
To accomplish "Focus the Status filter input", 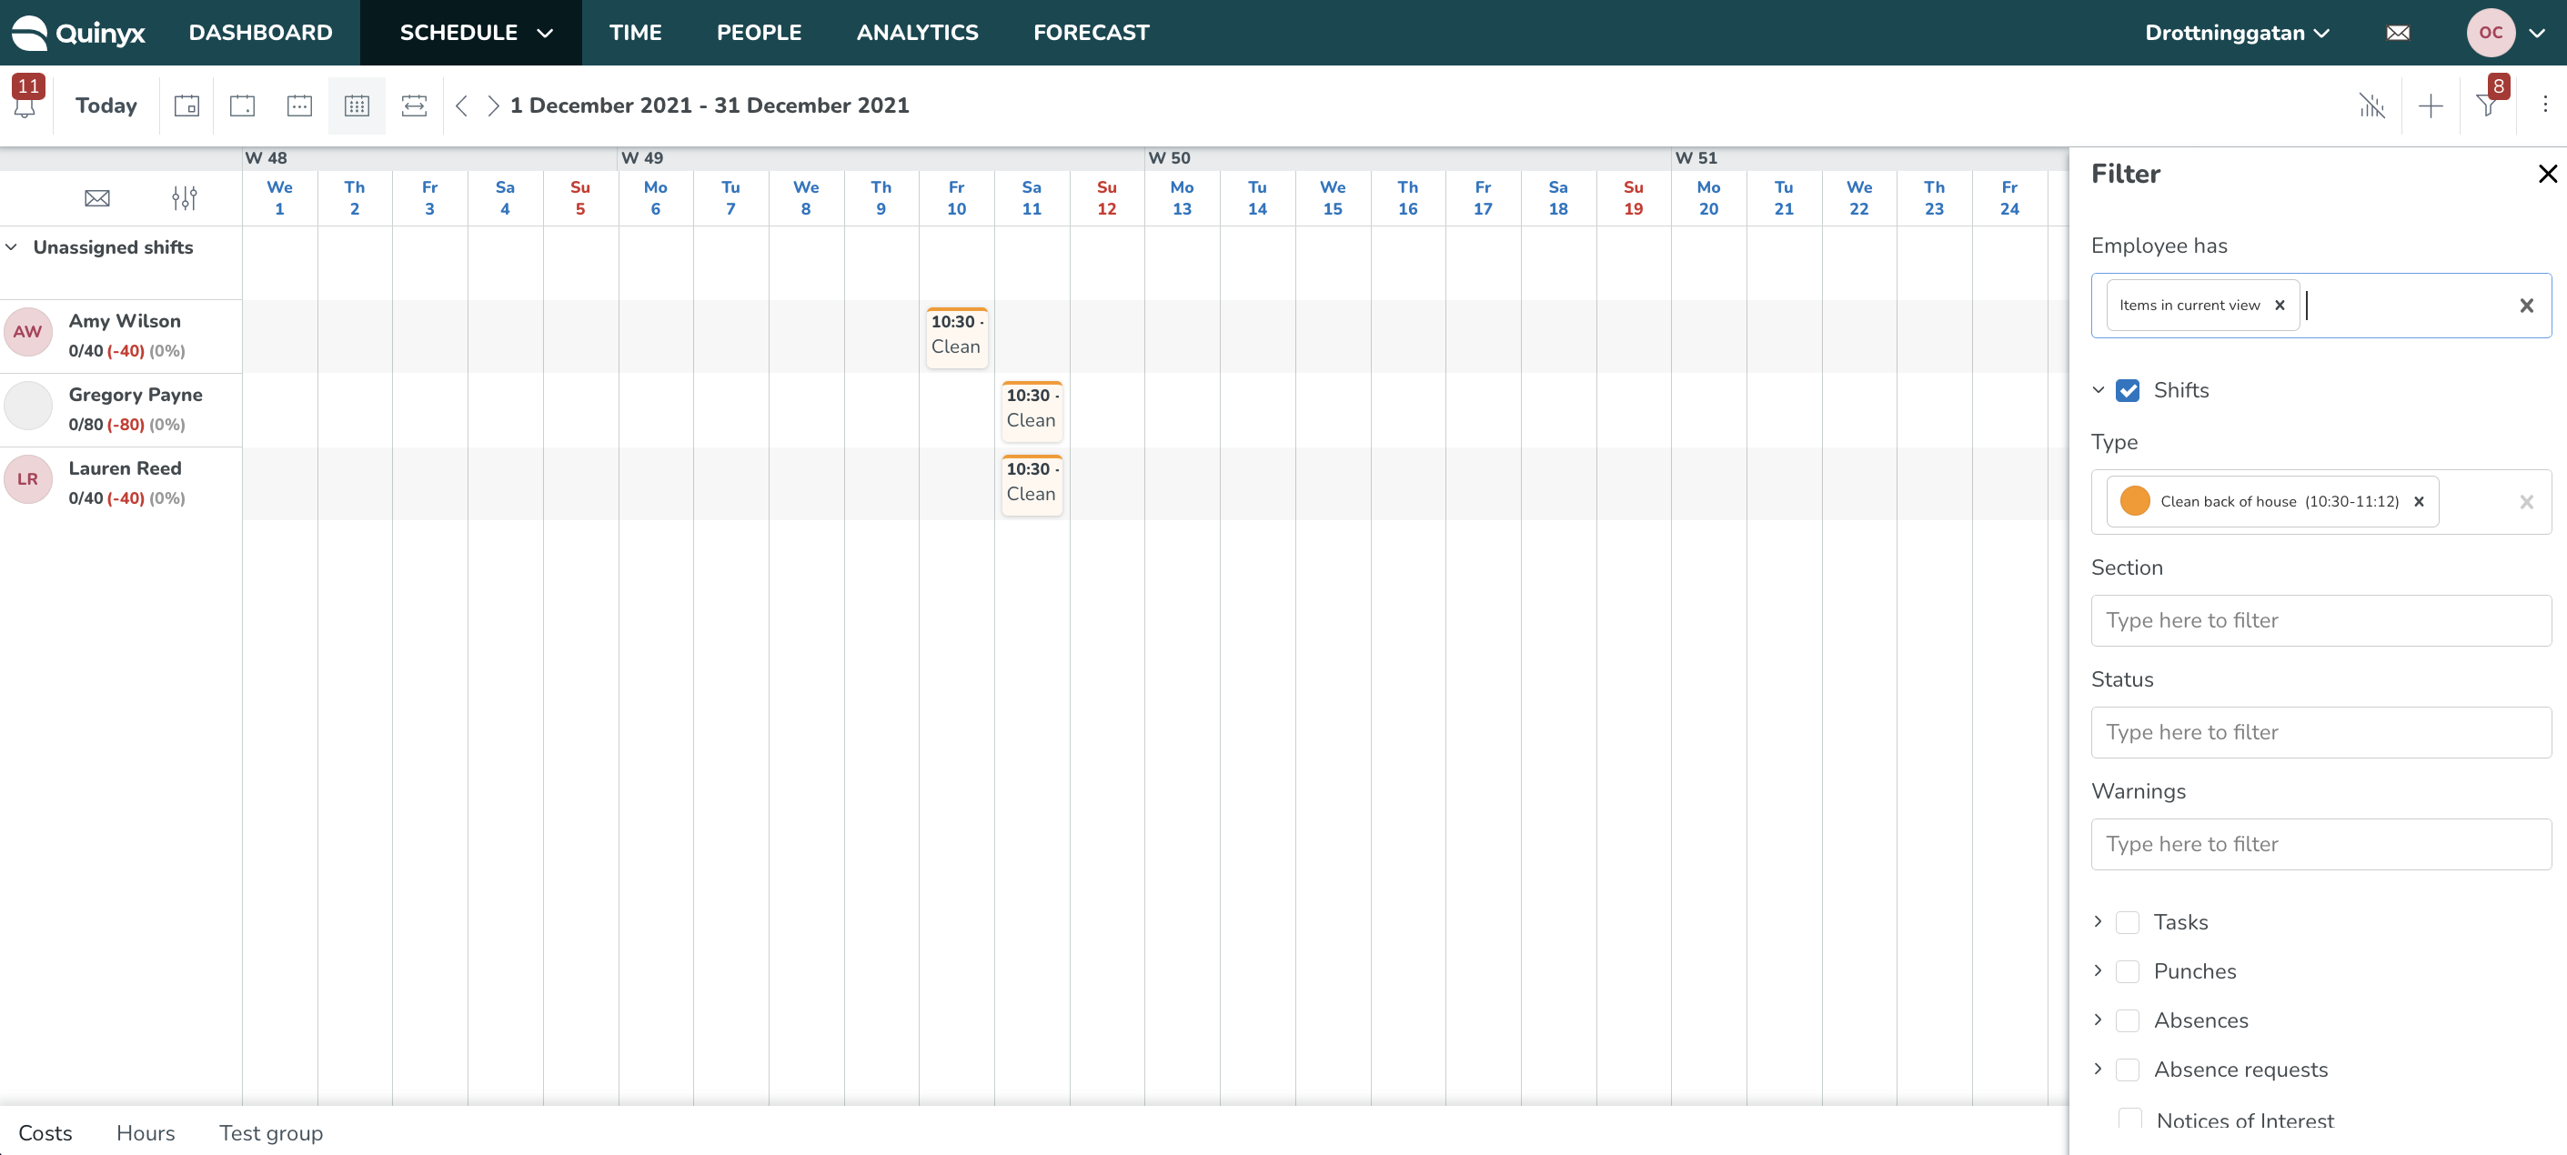I will [x=2320, y=732].
